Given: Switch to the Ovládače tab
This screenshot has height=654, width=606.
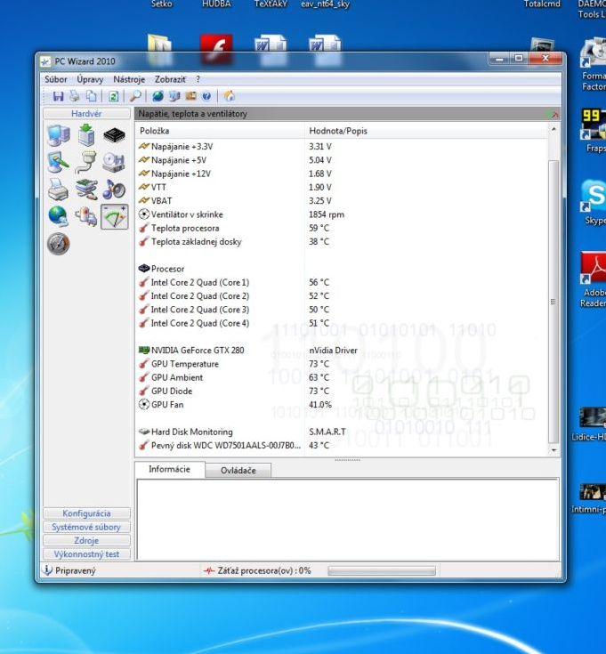Looking at the screenshot, I should (x=238, y=471).
